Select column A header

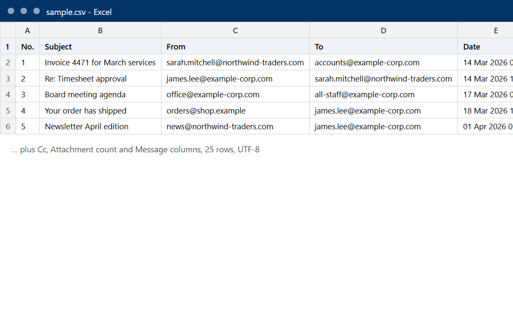(28, 30)
